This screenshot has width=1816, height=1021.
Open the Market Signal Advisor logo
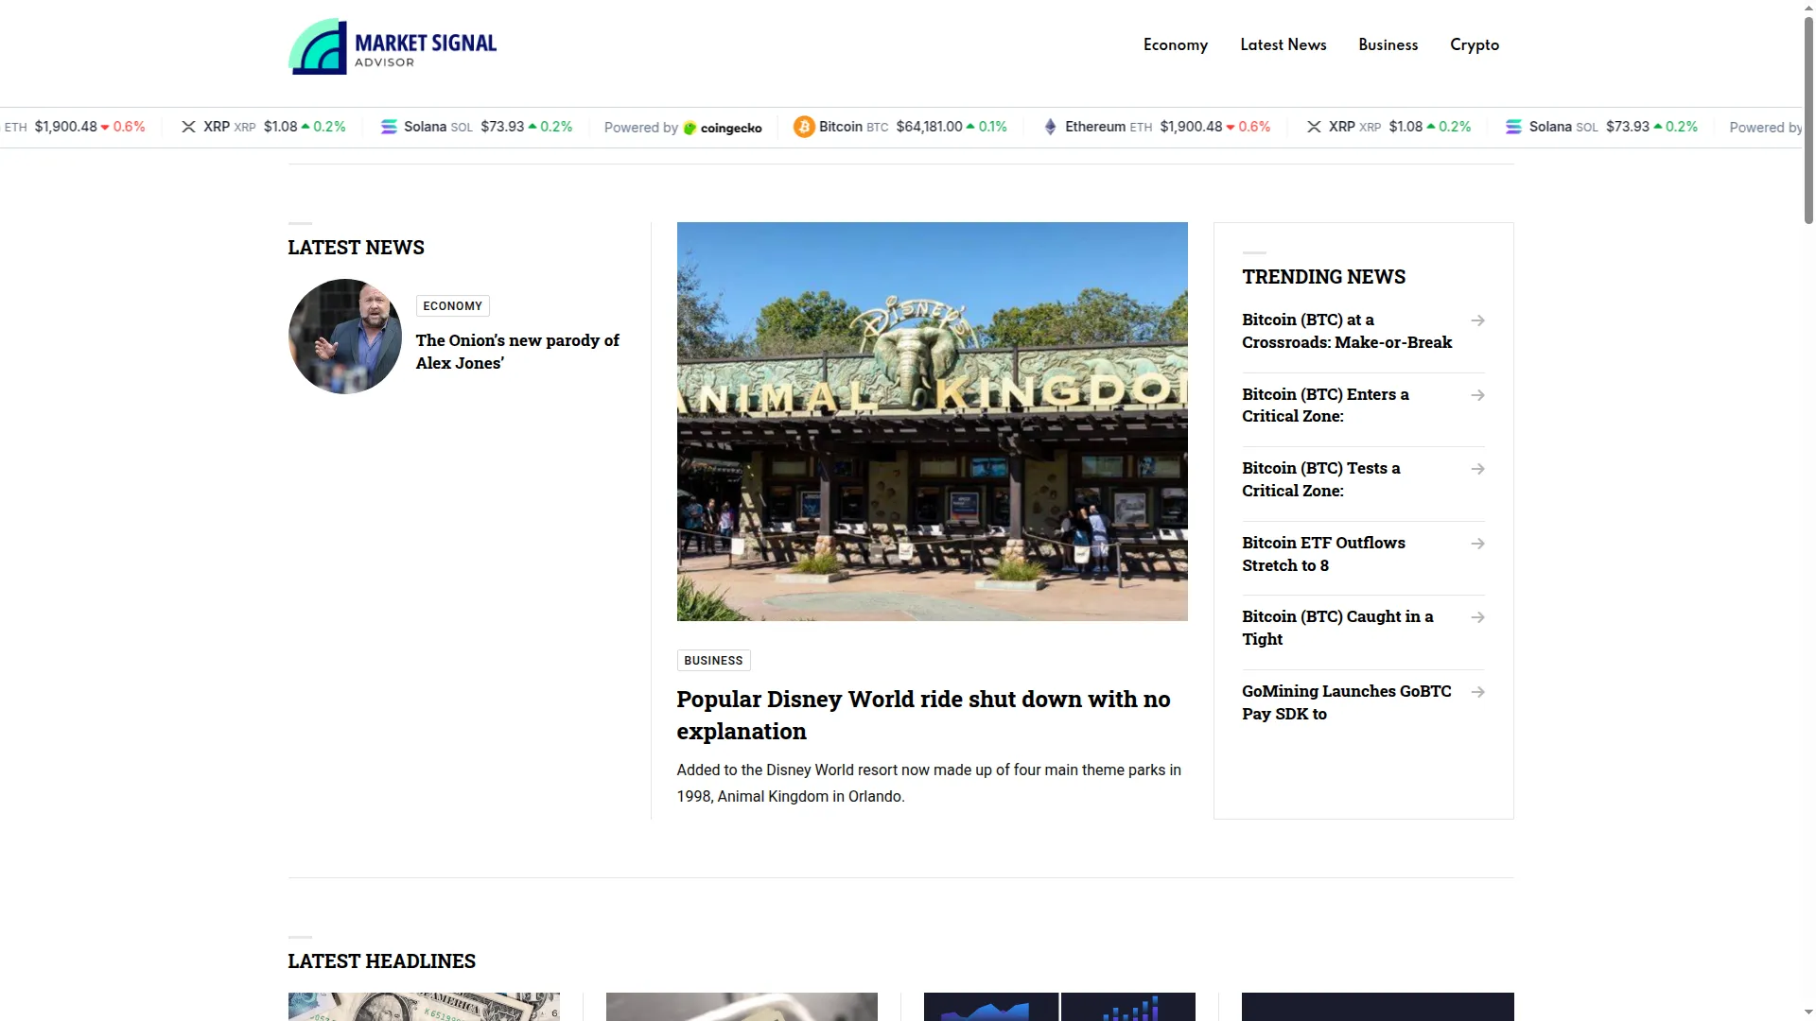(393, 45)
